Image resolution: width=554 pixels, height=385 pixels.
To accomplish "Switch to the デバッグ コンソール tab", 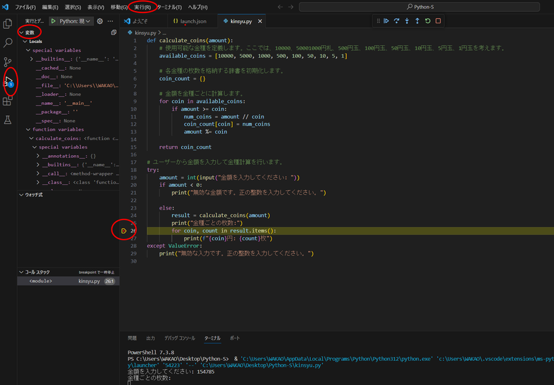I will pyautogui.click(x=180, y=338).
